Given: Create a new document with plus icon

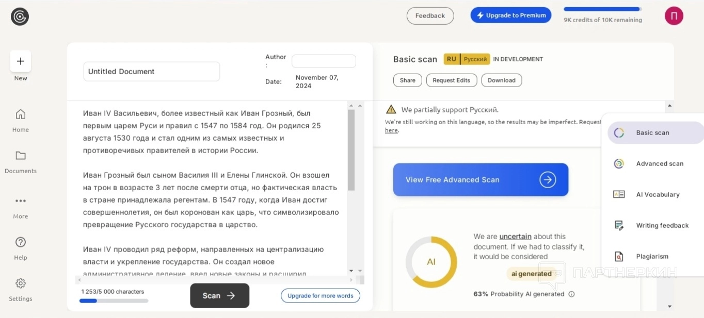Looking at the screenshot, I should coord(21,61).
